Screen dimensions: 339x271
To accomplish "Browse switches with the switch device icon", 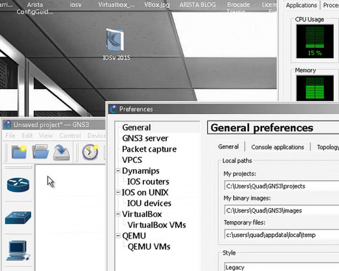I will coord(18,218).
